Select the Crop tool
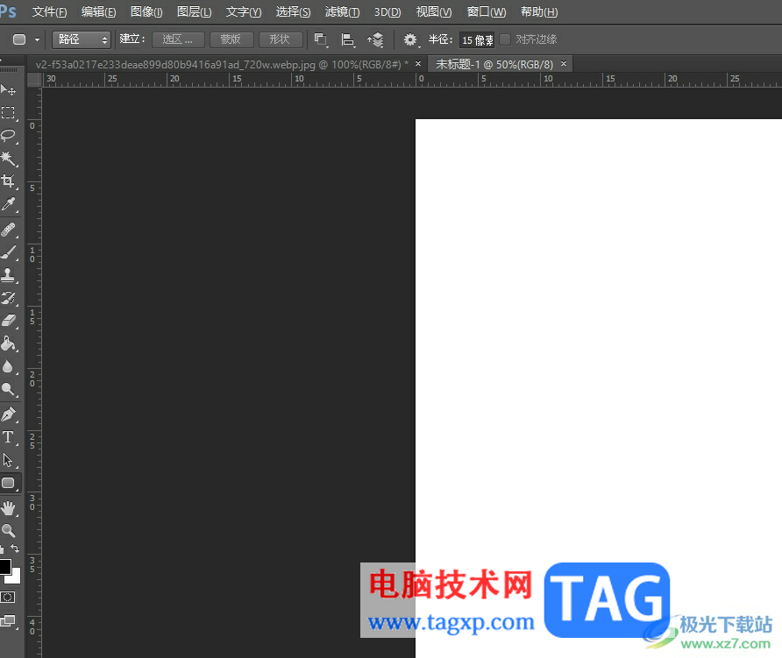 tap(8, 181)
